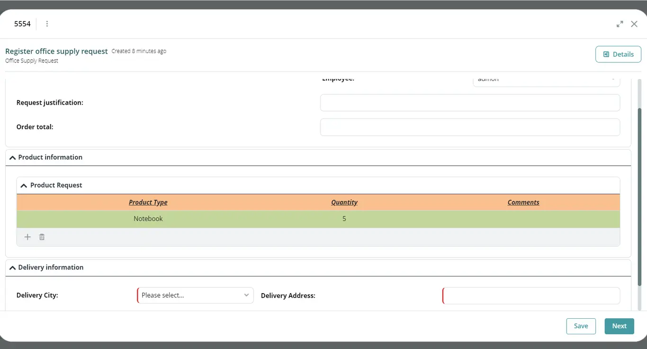Focus the Order total field
This screenshot has width=647, height=349.
pyautogui.click(x=470, y=127)
